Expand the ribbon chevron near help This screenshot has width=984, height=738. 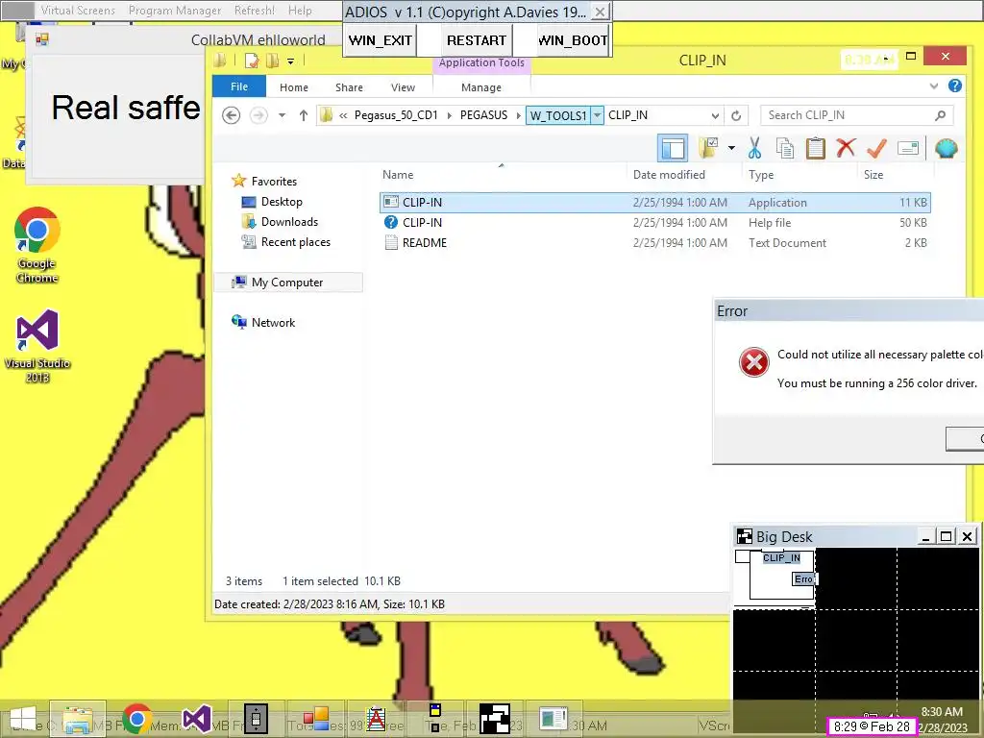934,86
